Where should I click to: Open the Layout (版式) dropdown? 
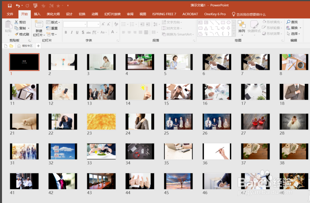[x=53, y=22]
